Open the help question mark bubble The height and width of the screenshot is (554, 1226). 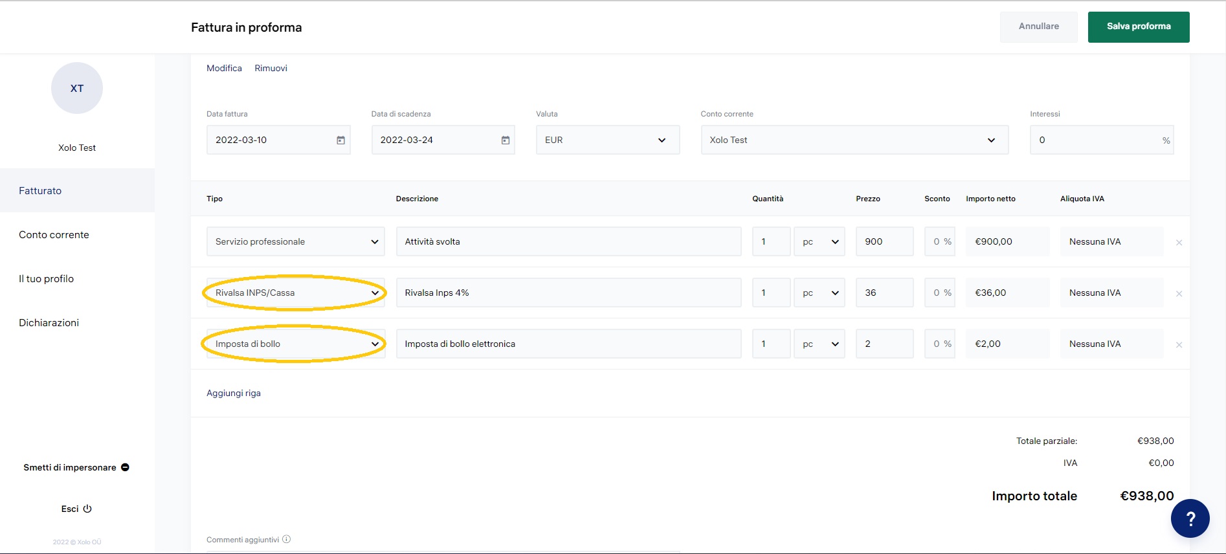[1190, 518]
